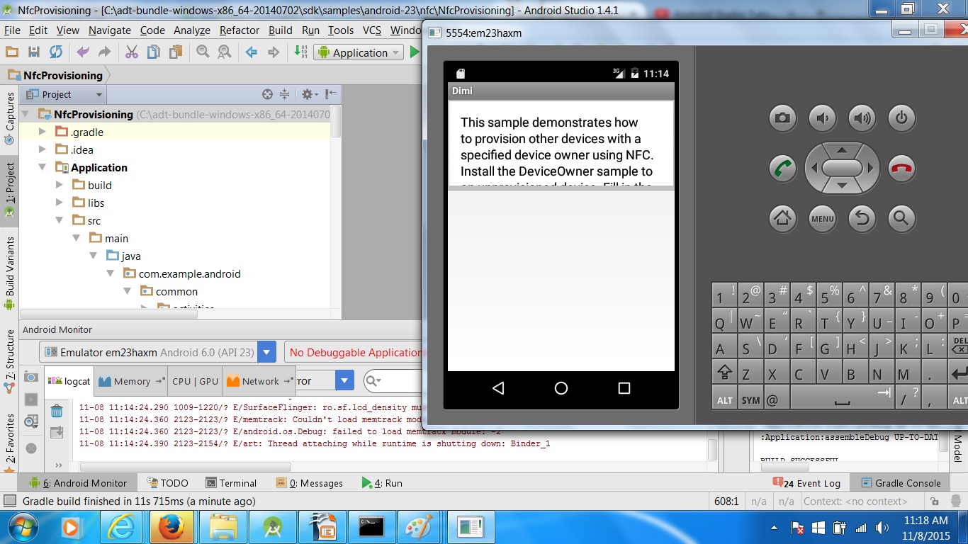Screen dimensions: 968x544
Task: Switch to the Network monitor tab
Action: [259, 381]
